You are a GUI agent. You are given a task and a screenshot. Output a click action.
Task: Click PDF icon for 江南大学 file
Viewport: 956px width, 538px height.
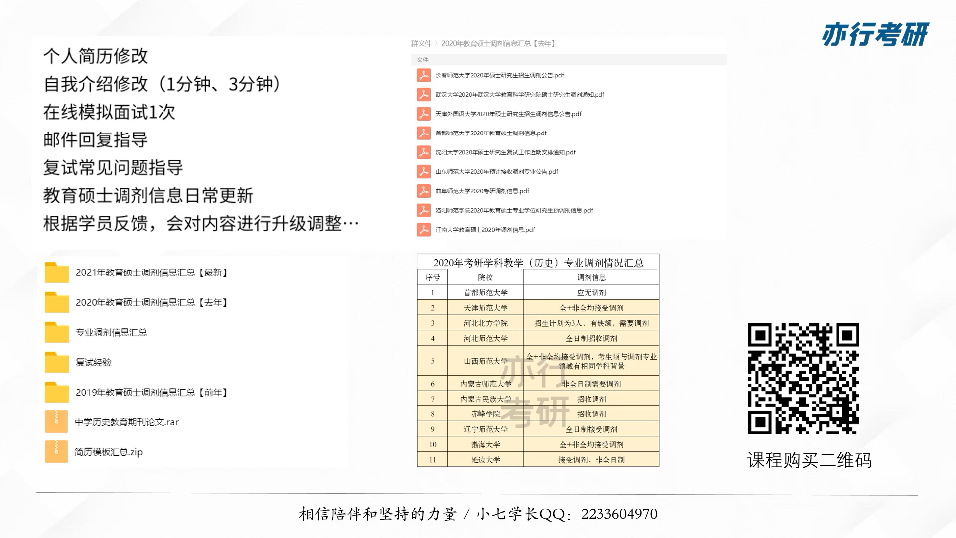click(x=424, y=230)
